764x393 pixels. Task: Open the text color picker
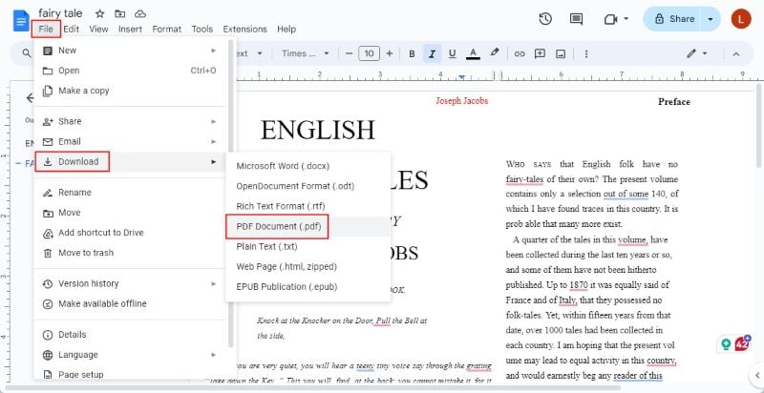point(473,53)
